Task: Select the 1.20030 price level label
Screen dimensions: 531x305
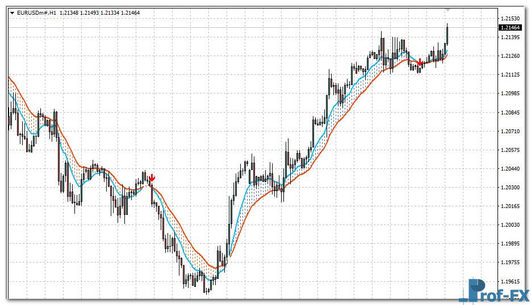Action: coord(511,224)
